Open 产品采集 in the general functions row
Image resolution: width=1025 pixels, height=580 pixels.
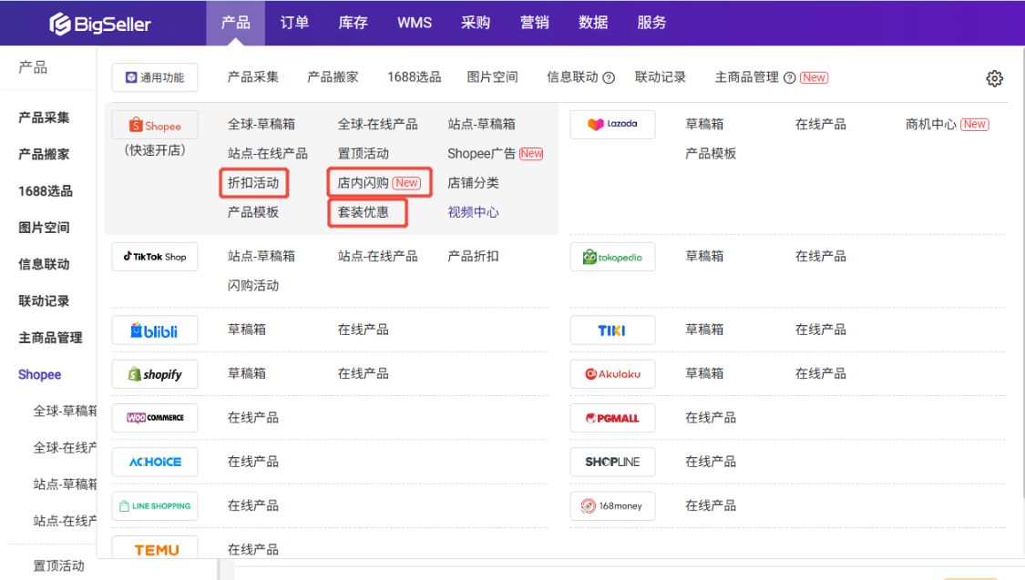pos(253,77)
